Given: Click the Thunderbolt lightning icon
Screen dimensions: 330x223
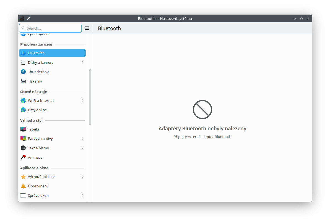Looking at the screenshot, I should pyautogui.click(x=23, y=72).
